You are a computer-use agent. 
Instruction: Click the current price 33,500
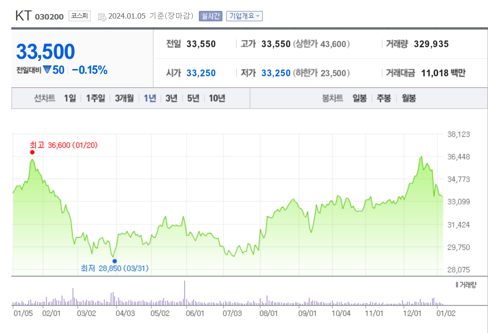45,51
